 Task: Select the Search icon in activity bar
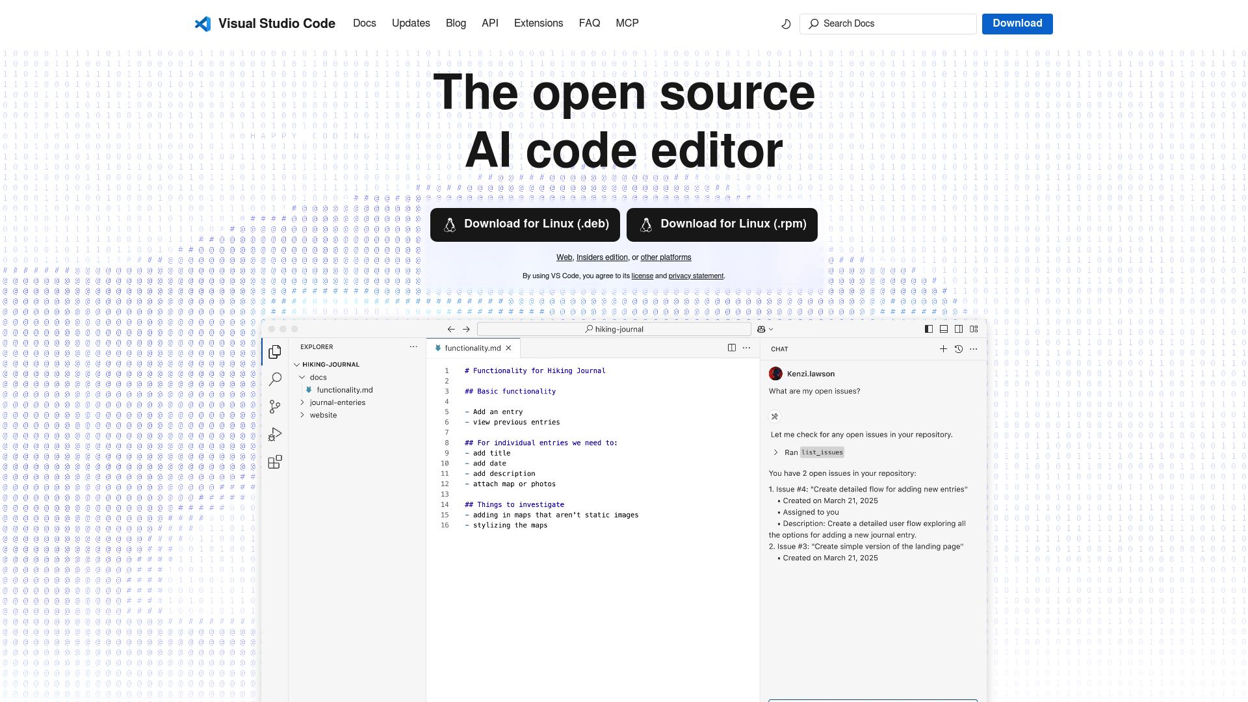(275, 379)
